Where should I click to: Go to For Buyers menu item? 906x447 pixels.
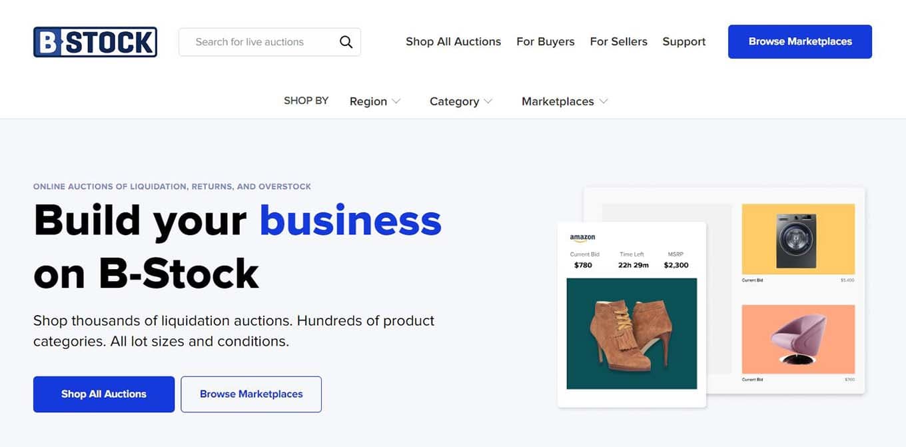click(546, 41)
